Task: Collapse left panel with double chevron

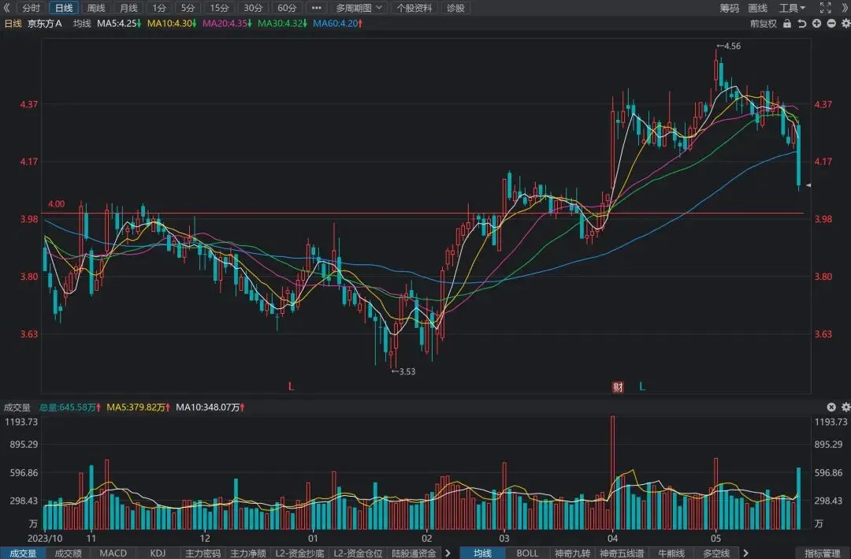Action: point(6,8)
